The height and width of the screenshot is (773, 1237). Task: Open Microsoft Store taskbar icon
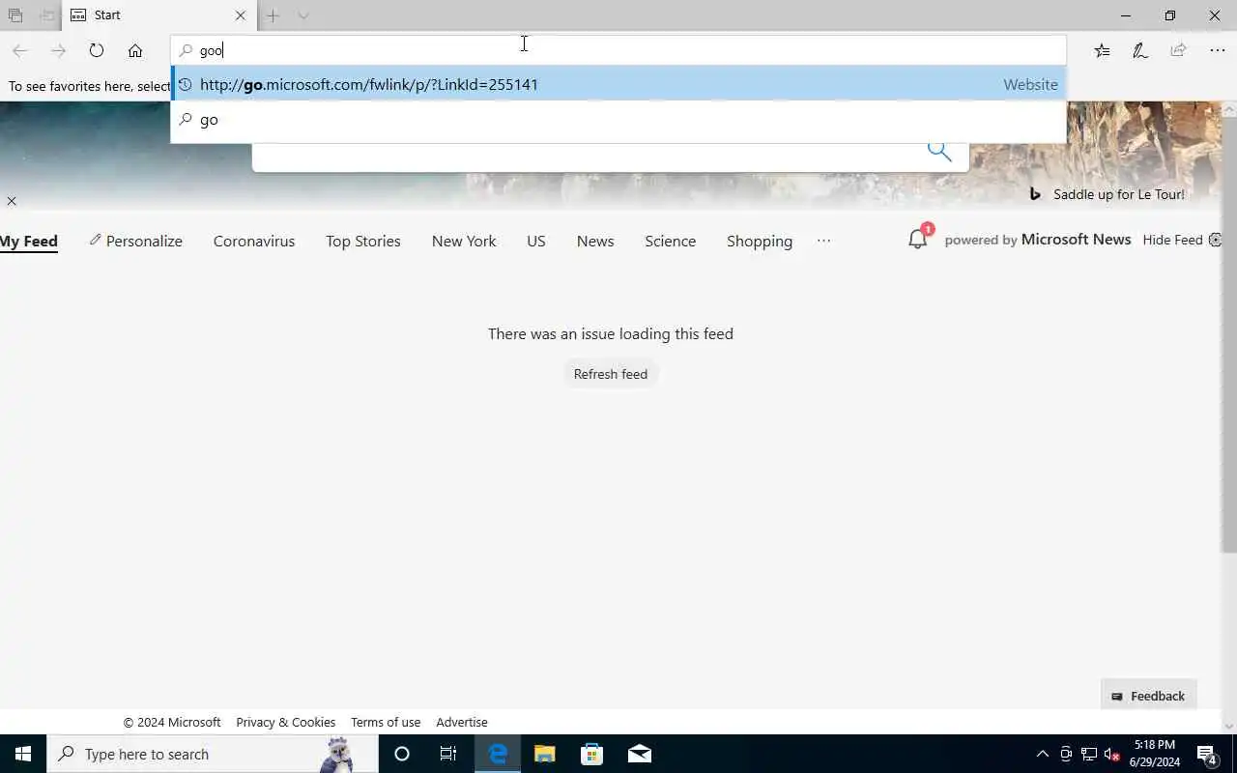592,754
